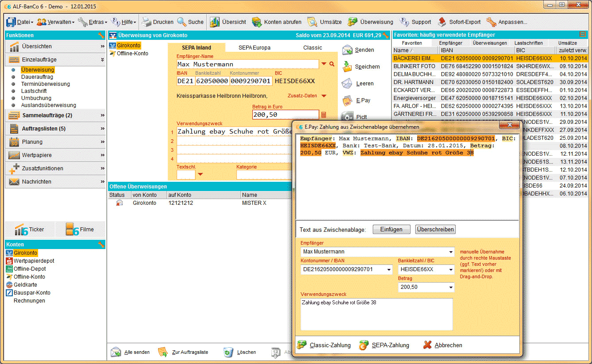The image size is (592, 364).
Task: Click the Speichern icon
Action: tap(347, 67)
